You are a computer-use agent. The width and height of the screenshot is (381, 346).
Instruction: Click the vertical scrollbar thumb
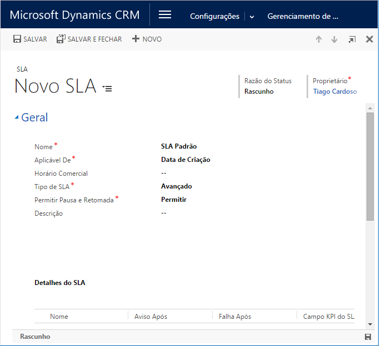(370, 166)
